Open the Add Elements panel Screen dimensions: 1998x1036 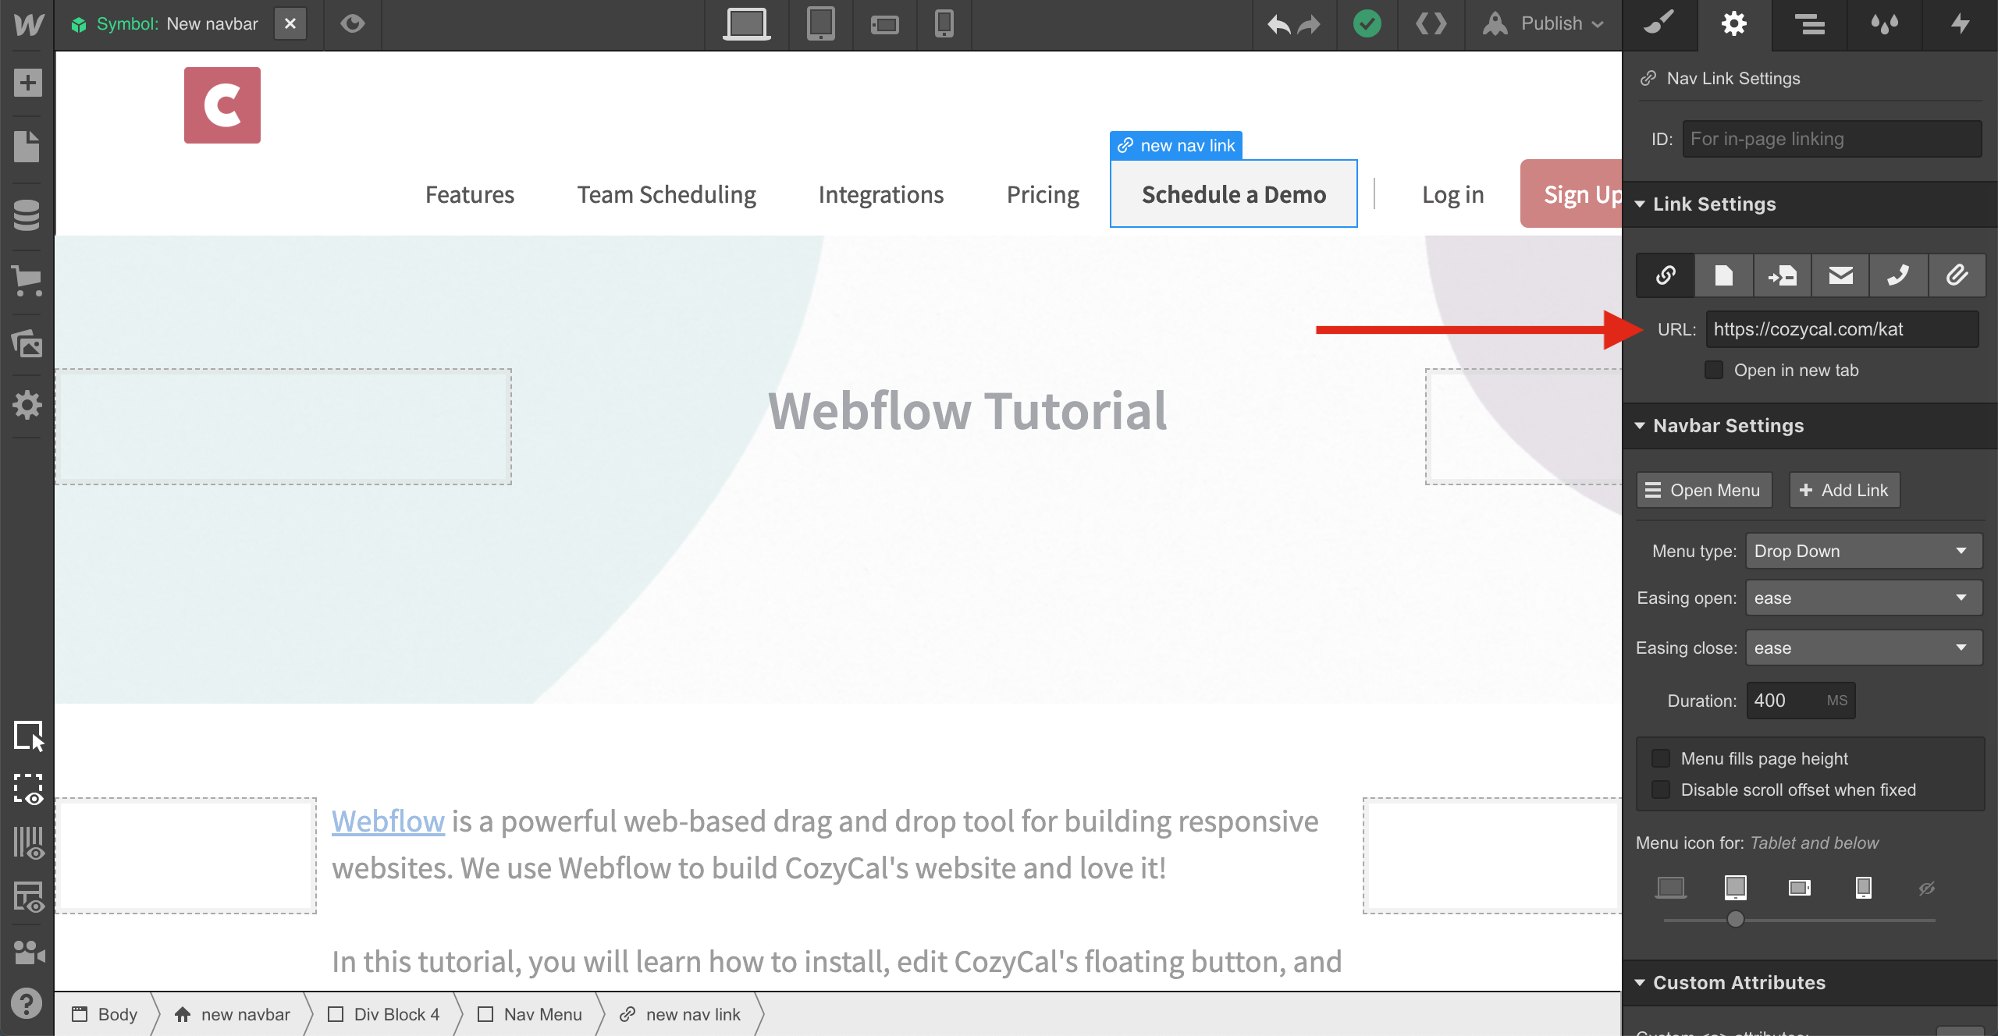click(27, 83)
